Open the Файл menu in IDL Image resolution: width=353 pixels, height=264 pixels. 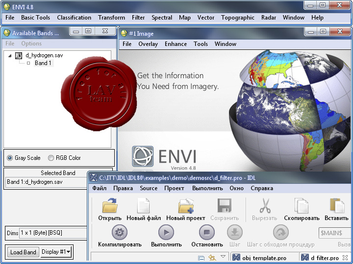(99, 188)
